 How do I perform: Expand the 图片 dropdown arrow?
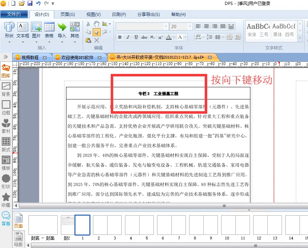[x=36, y=42]
